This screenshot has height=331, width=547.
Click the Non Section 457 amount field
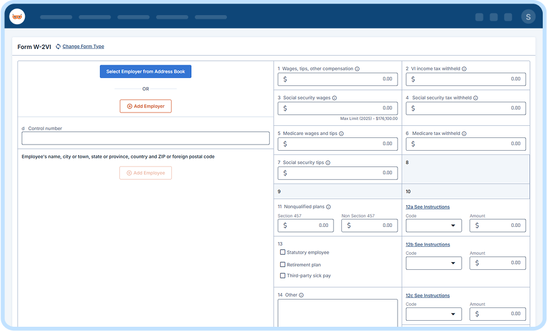[x=370, y=225]
